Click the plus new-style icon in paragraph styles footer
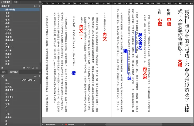 (33, 68)
